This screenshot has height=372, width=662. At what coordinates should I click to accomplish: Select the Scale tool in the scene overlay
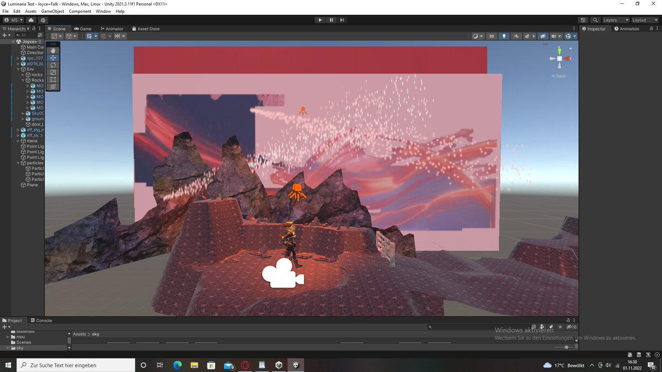tap(53, 72)
